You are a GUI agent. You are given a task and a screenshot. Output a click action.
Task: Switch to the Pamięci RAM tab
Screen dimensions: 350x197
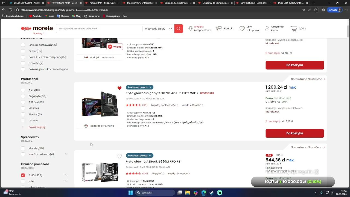pyautogui.click(x=102, y=3)
